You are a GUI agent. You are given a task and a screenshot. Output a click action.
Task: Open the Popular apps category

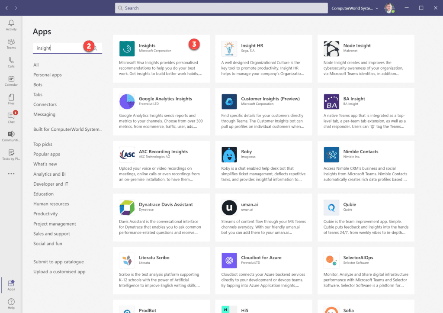pos(47,154)
